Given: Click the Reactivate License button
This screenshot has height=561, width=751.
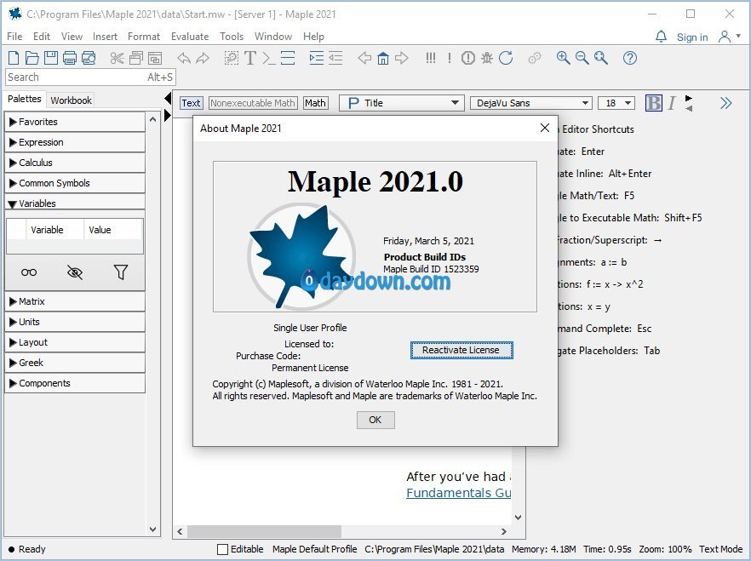Looking at the screenshot, I should tap(461, 350).
